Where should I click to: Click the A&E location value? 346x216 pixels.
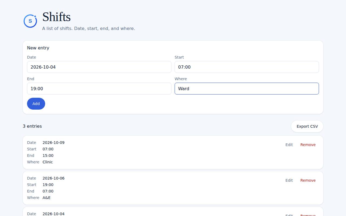pos(46,198)
